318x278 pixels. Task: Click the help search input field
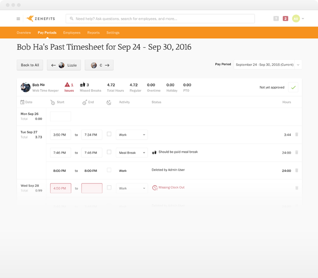160,19
